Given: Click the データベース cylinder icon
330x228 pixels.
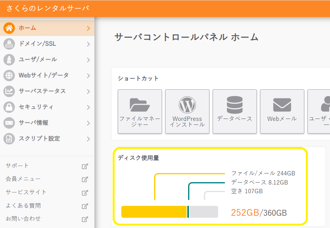Looking at the screenshot, I should [x=235, y=105].
